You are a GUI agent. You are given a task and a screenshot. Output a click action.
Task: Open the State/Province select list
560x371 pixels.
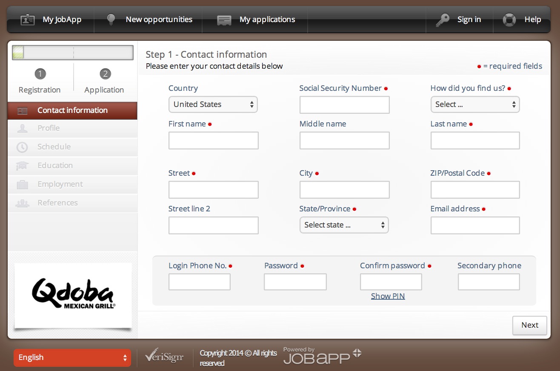[344, 225]
